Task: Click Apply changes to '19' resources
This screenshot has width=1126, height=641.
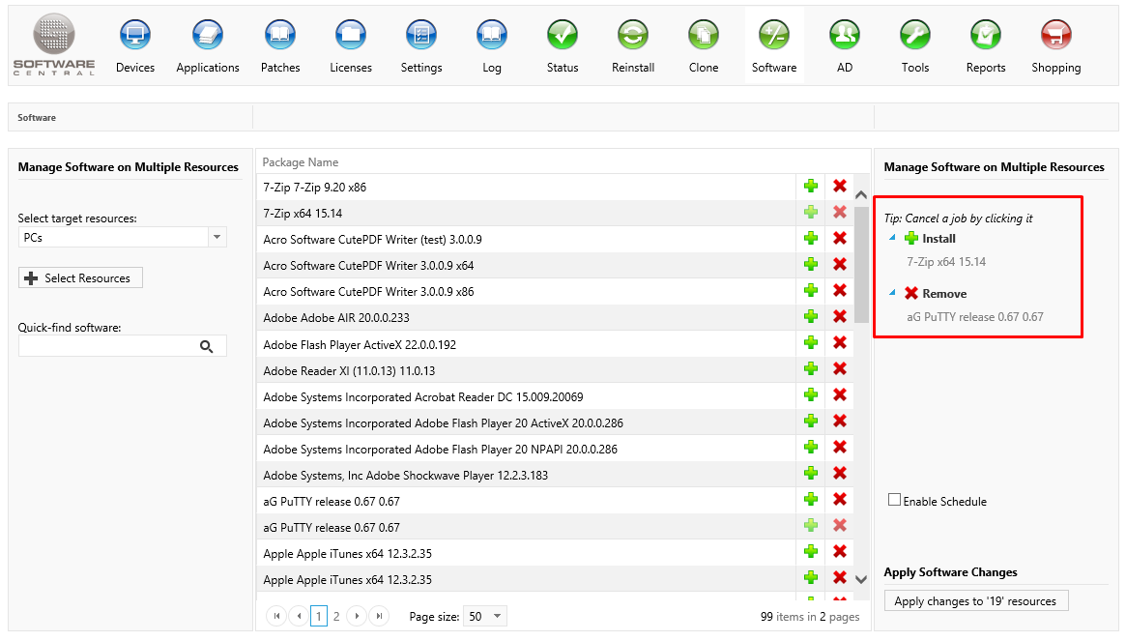Action: pyautogui.click(x=975, y=600)
